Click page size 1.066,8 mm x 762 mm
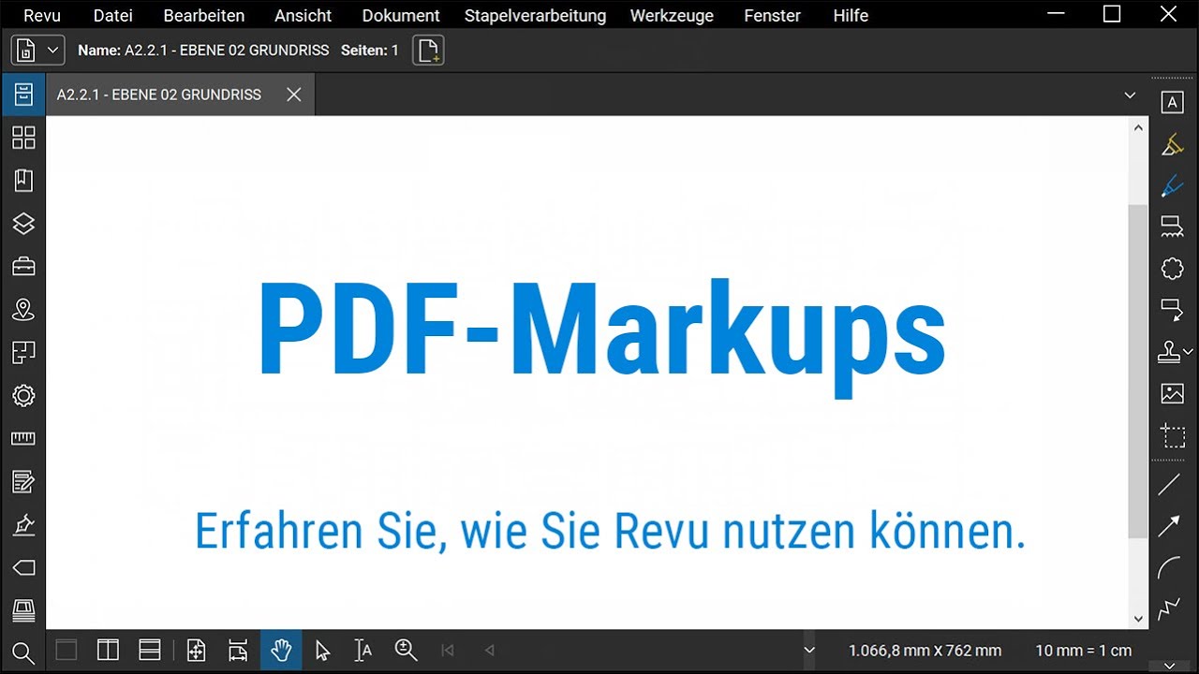 (x=925, y=651)
